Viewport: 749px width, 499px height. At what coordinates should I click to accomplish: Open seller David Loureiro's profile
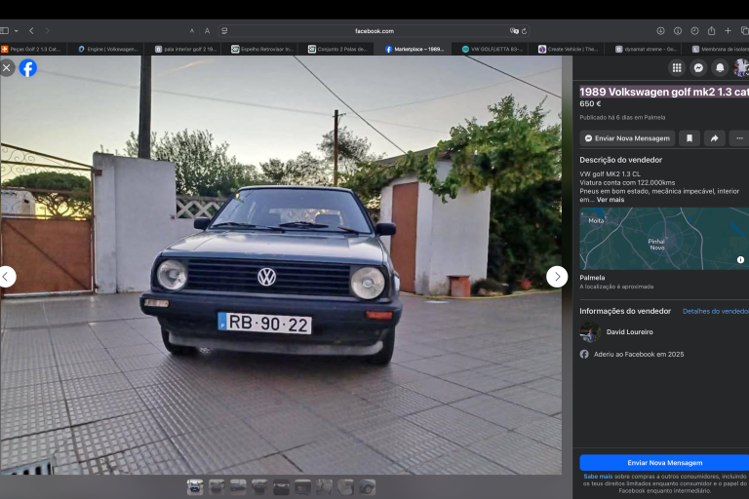point(630,332)
